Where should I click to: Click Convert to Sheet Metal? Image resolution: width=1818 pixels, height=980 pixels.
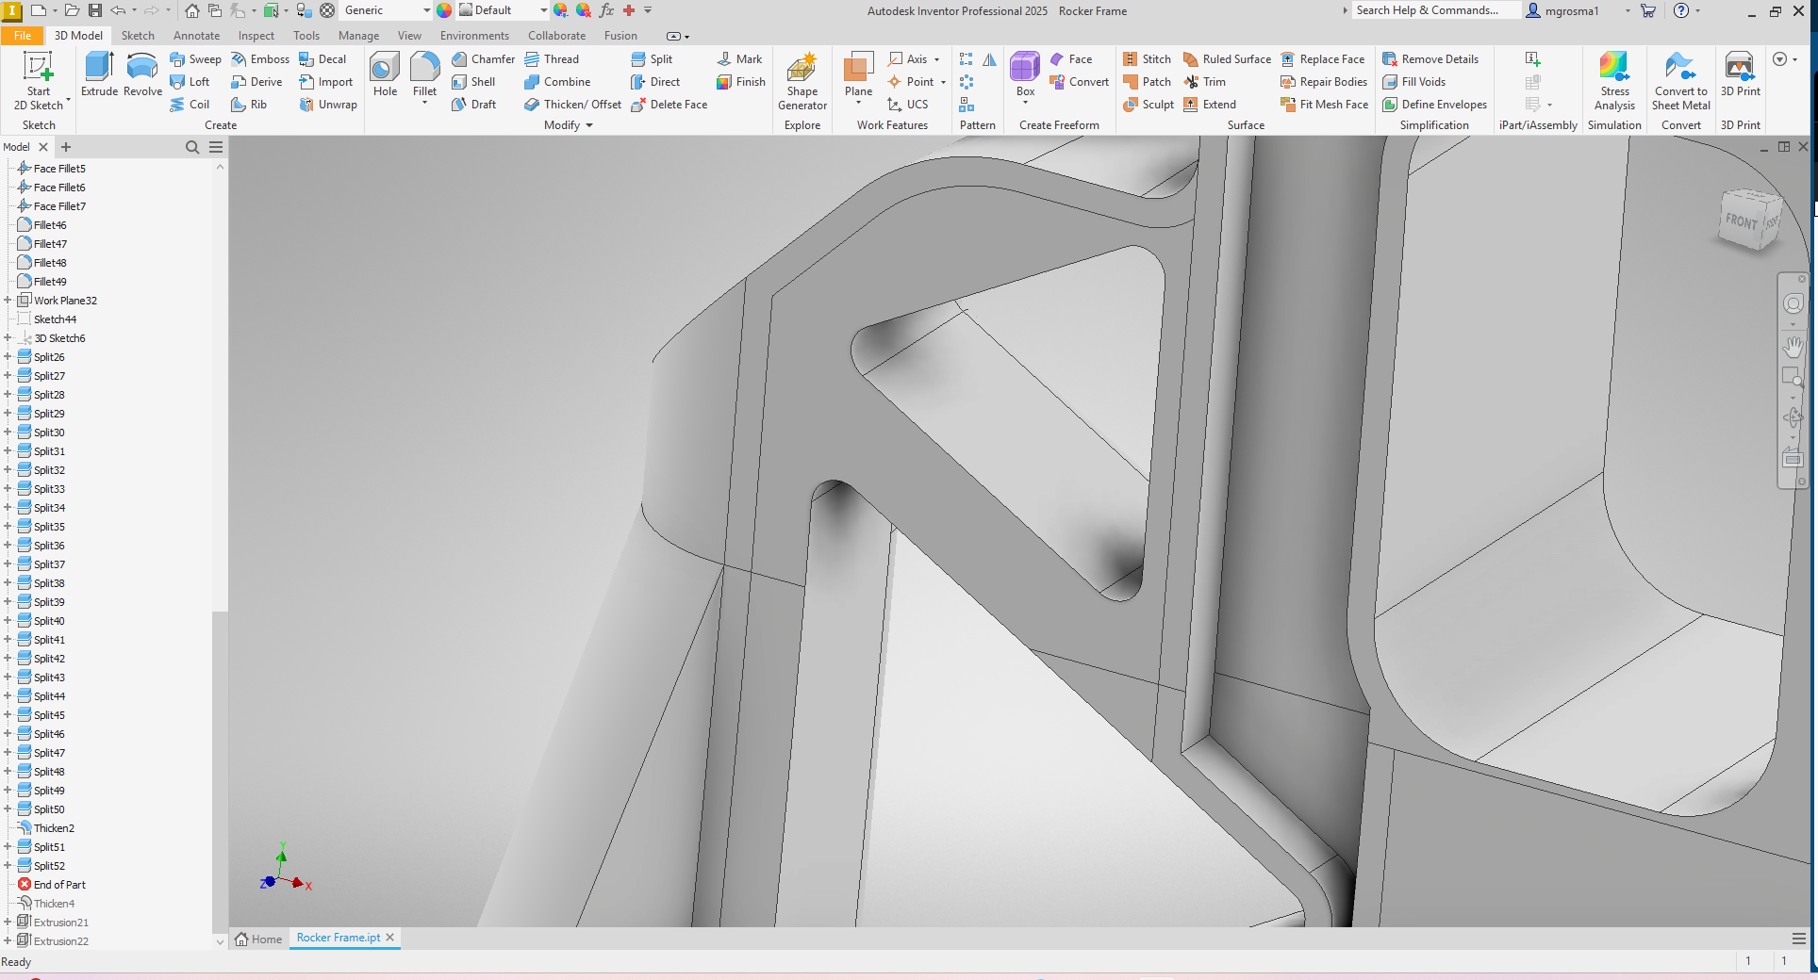[x=1679, y=80]
